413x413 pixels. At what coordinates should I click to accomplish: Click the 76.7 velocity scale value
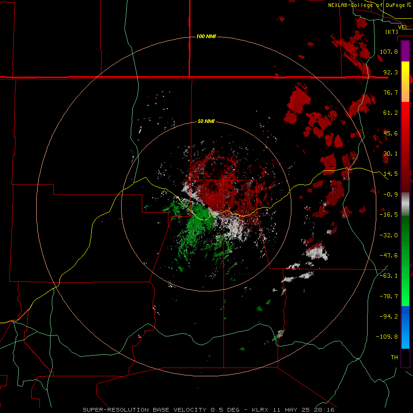pyautogui.click(x=391, y=92)
